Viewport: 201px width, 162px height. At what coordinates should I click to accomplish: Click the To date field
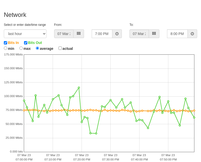[x=139, y=34]
